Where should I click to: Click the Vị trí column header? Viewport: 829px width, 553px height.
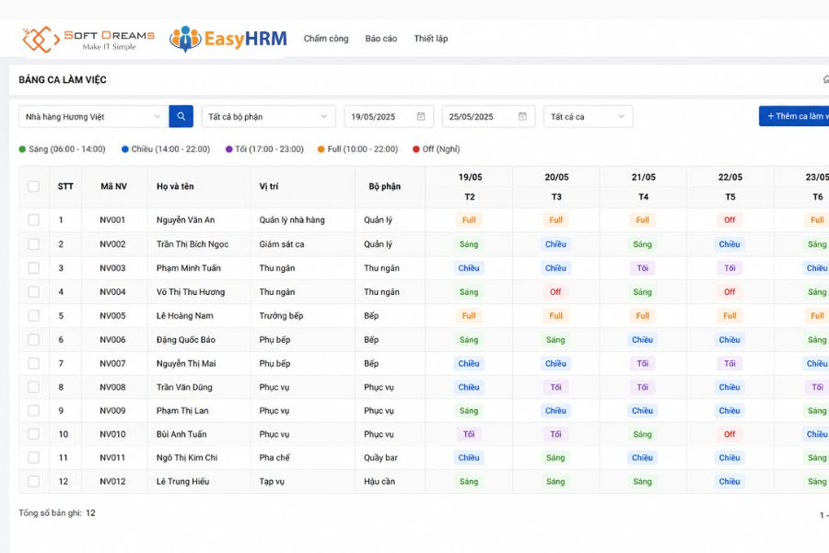click(269, 186)
